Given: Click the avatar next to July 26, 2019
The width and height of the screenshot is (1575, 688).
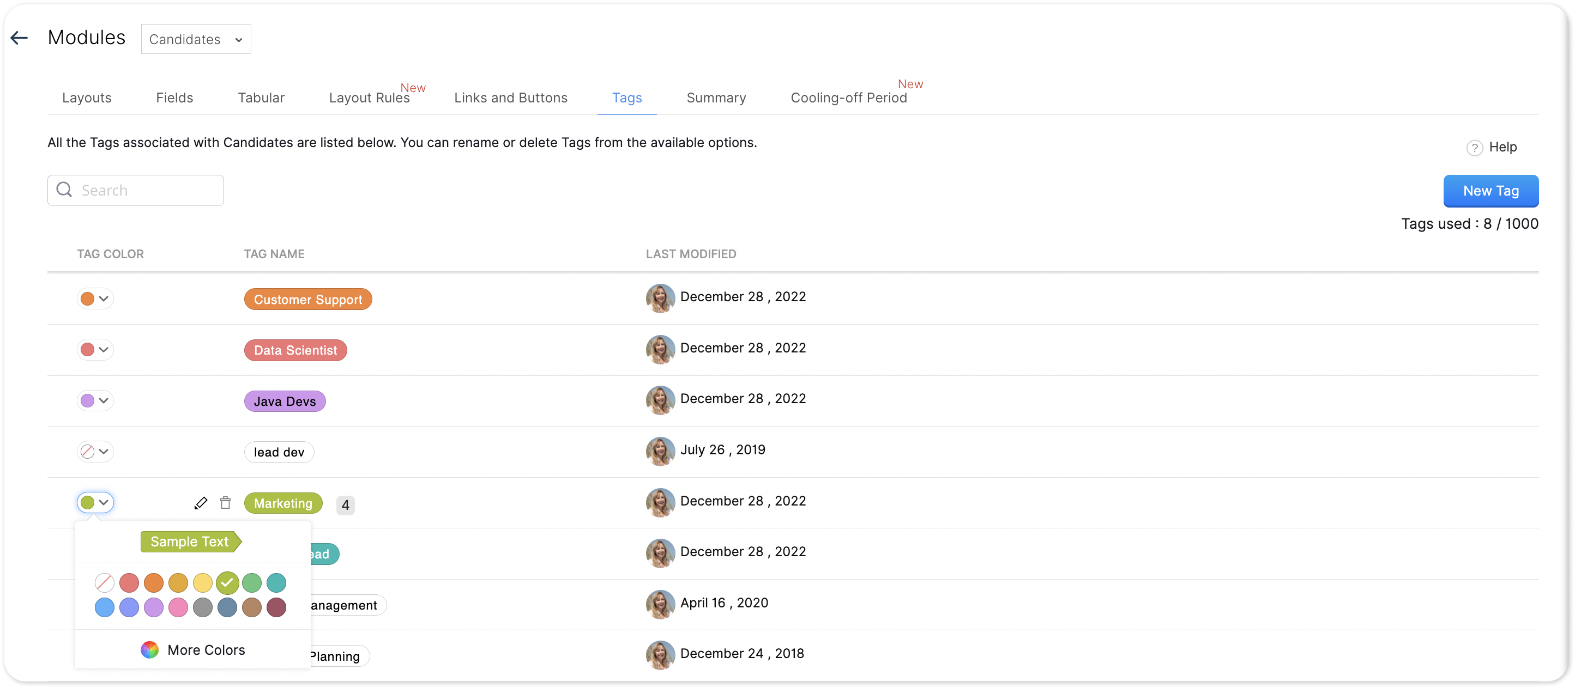Looking at the screenshot, I should point(660,451).
